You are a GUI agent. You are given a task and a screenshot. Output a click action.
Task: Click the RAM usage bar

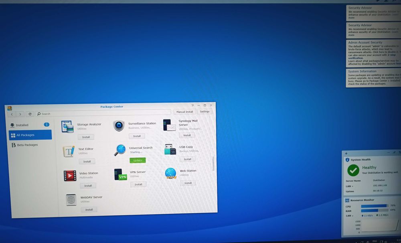tap(375, 210)
